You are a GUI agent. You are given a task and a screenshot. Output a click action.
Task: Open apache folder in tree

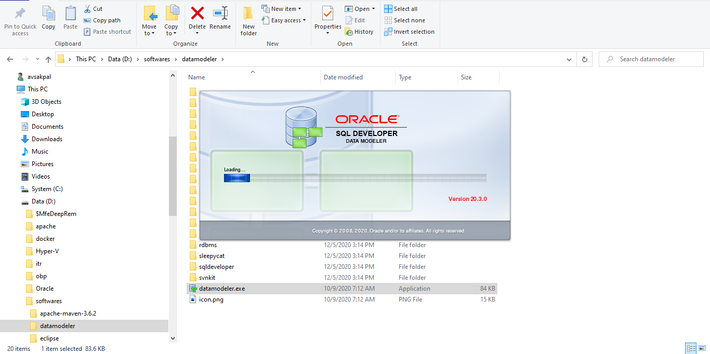[x=46, y=226]
